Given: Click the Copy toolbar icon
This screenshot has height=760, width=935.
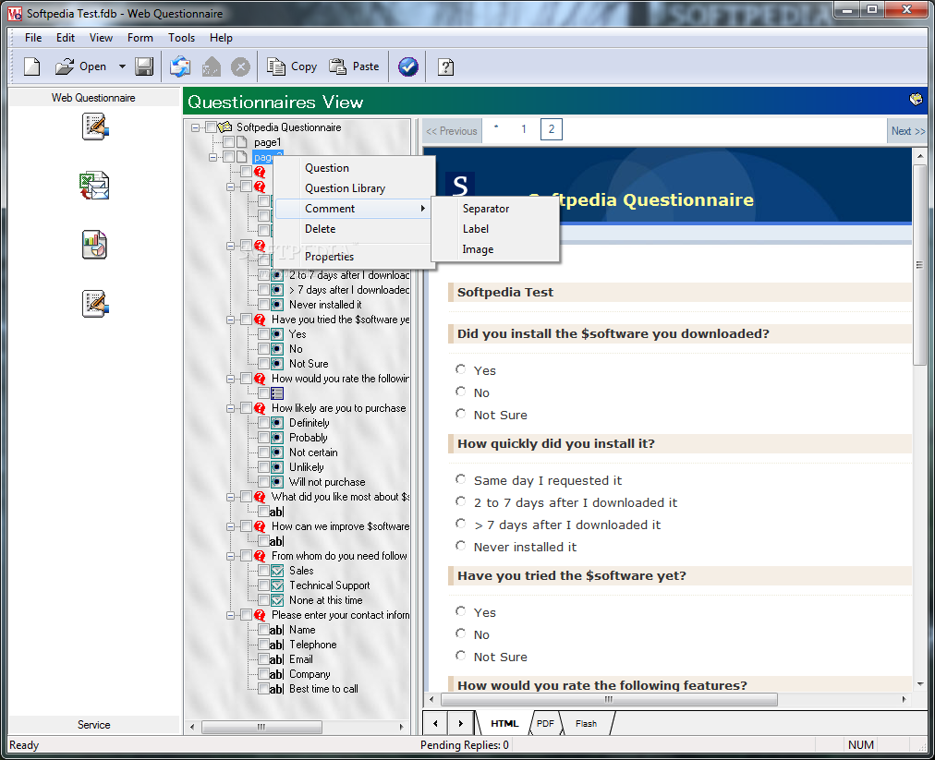Looking at the screenshot, I should (x=276, y=66).
